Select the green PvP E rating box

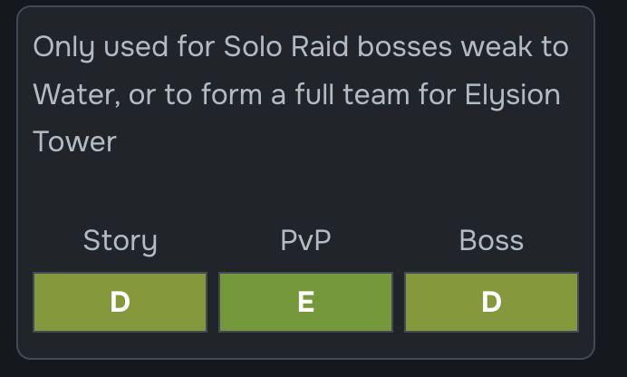(x=306, y=303)
